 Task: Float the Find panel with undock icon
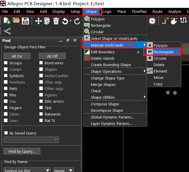tap(68, 40)
